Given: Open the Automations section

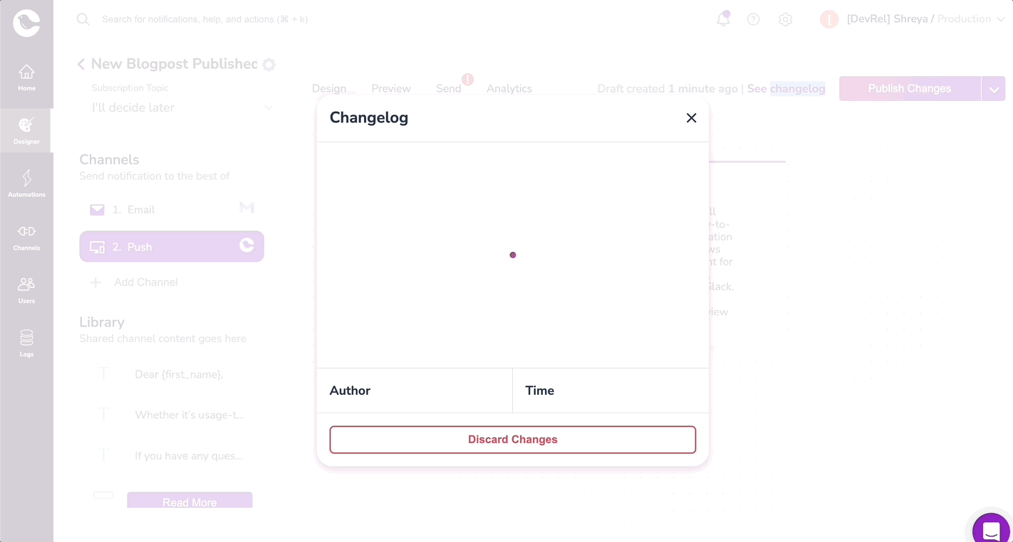Looking at the screenshot, I should 26,183.
